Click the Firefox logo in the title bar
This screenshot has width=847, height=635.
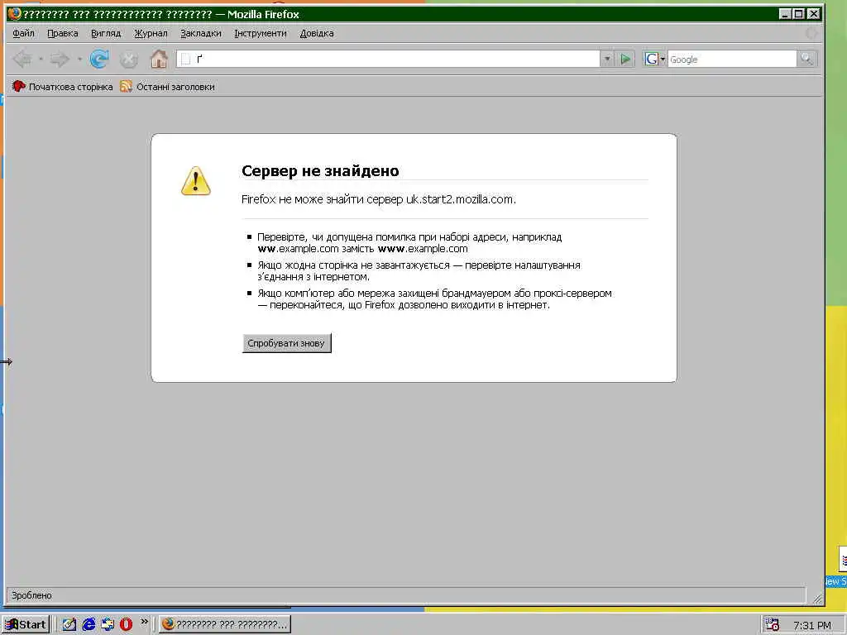point(14,13)
